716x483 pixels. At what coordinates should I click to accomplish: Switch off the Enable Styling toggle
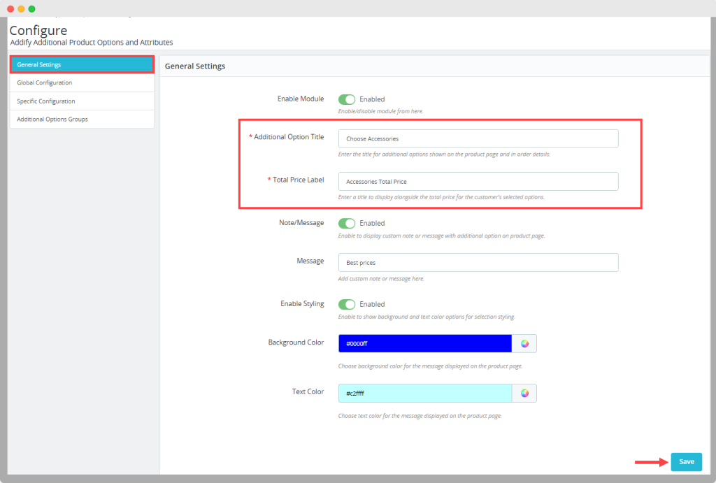pyautogui.click(x=347, y=304)
